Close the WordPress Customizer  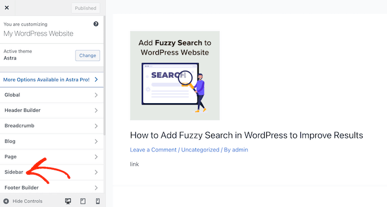click(x=7, y=8)
